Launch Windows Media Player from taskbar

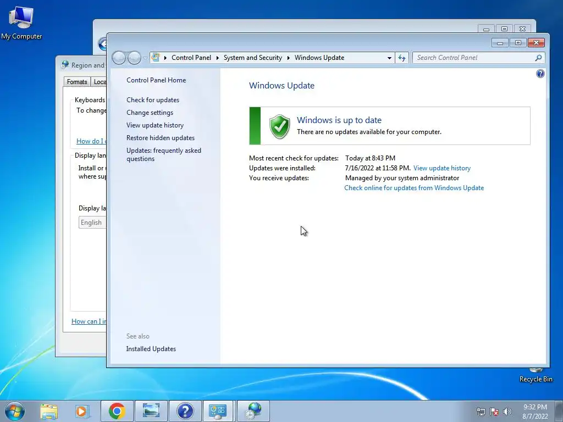(82, 411)
